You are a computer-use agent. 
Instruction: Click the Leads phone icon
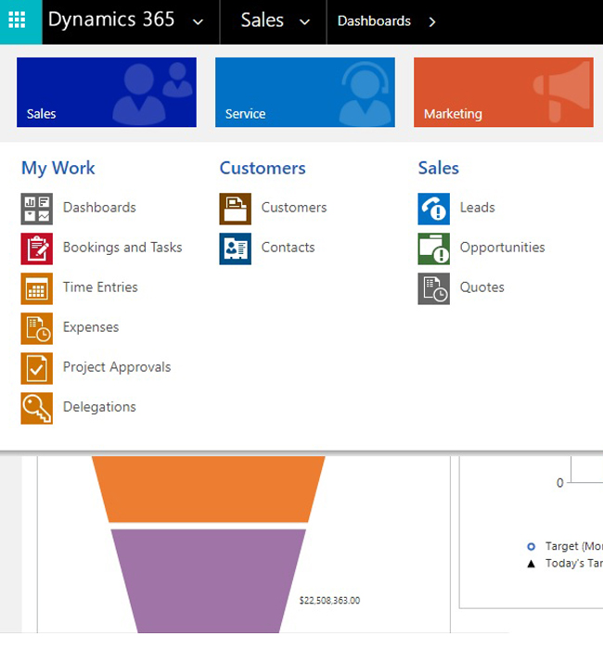click(x=433, y=209)
